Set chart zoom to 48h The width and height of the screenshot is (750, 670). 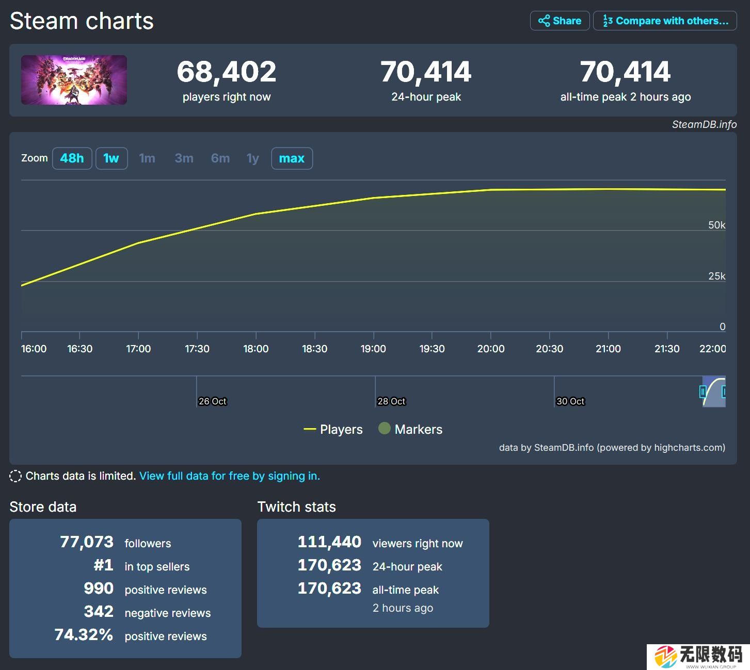click(x=72, y=158)
